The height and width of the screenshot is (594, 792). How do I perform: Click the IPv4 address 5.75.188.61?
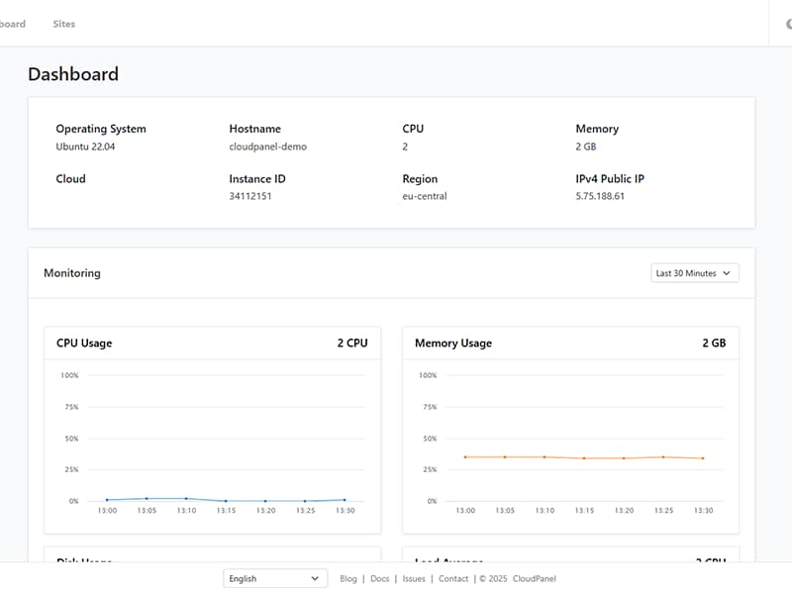600,196
